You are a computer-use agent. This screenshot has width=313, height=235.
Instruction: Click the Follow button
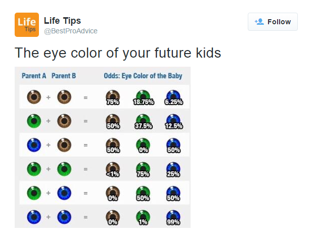click(273, 22)
